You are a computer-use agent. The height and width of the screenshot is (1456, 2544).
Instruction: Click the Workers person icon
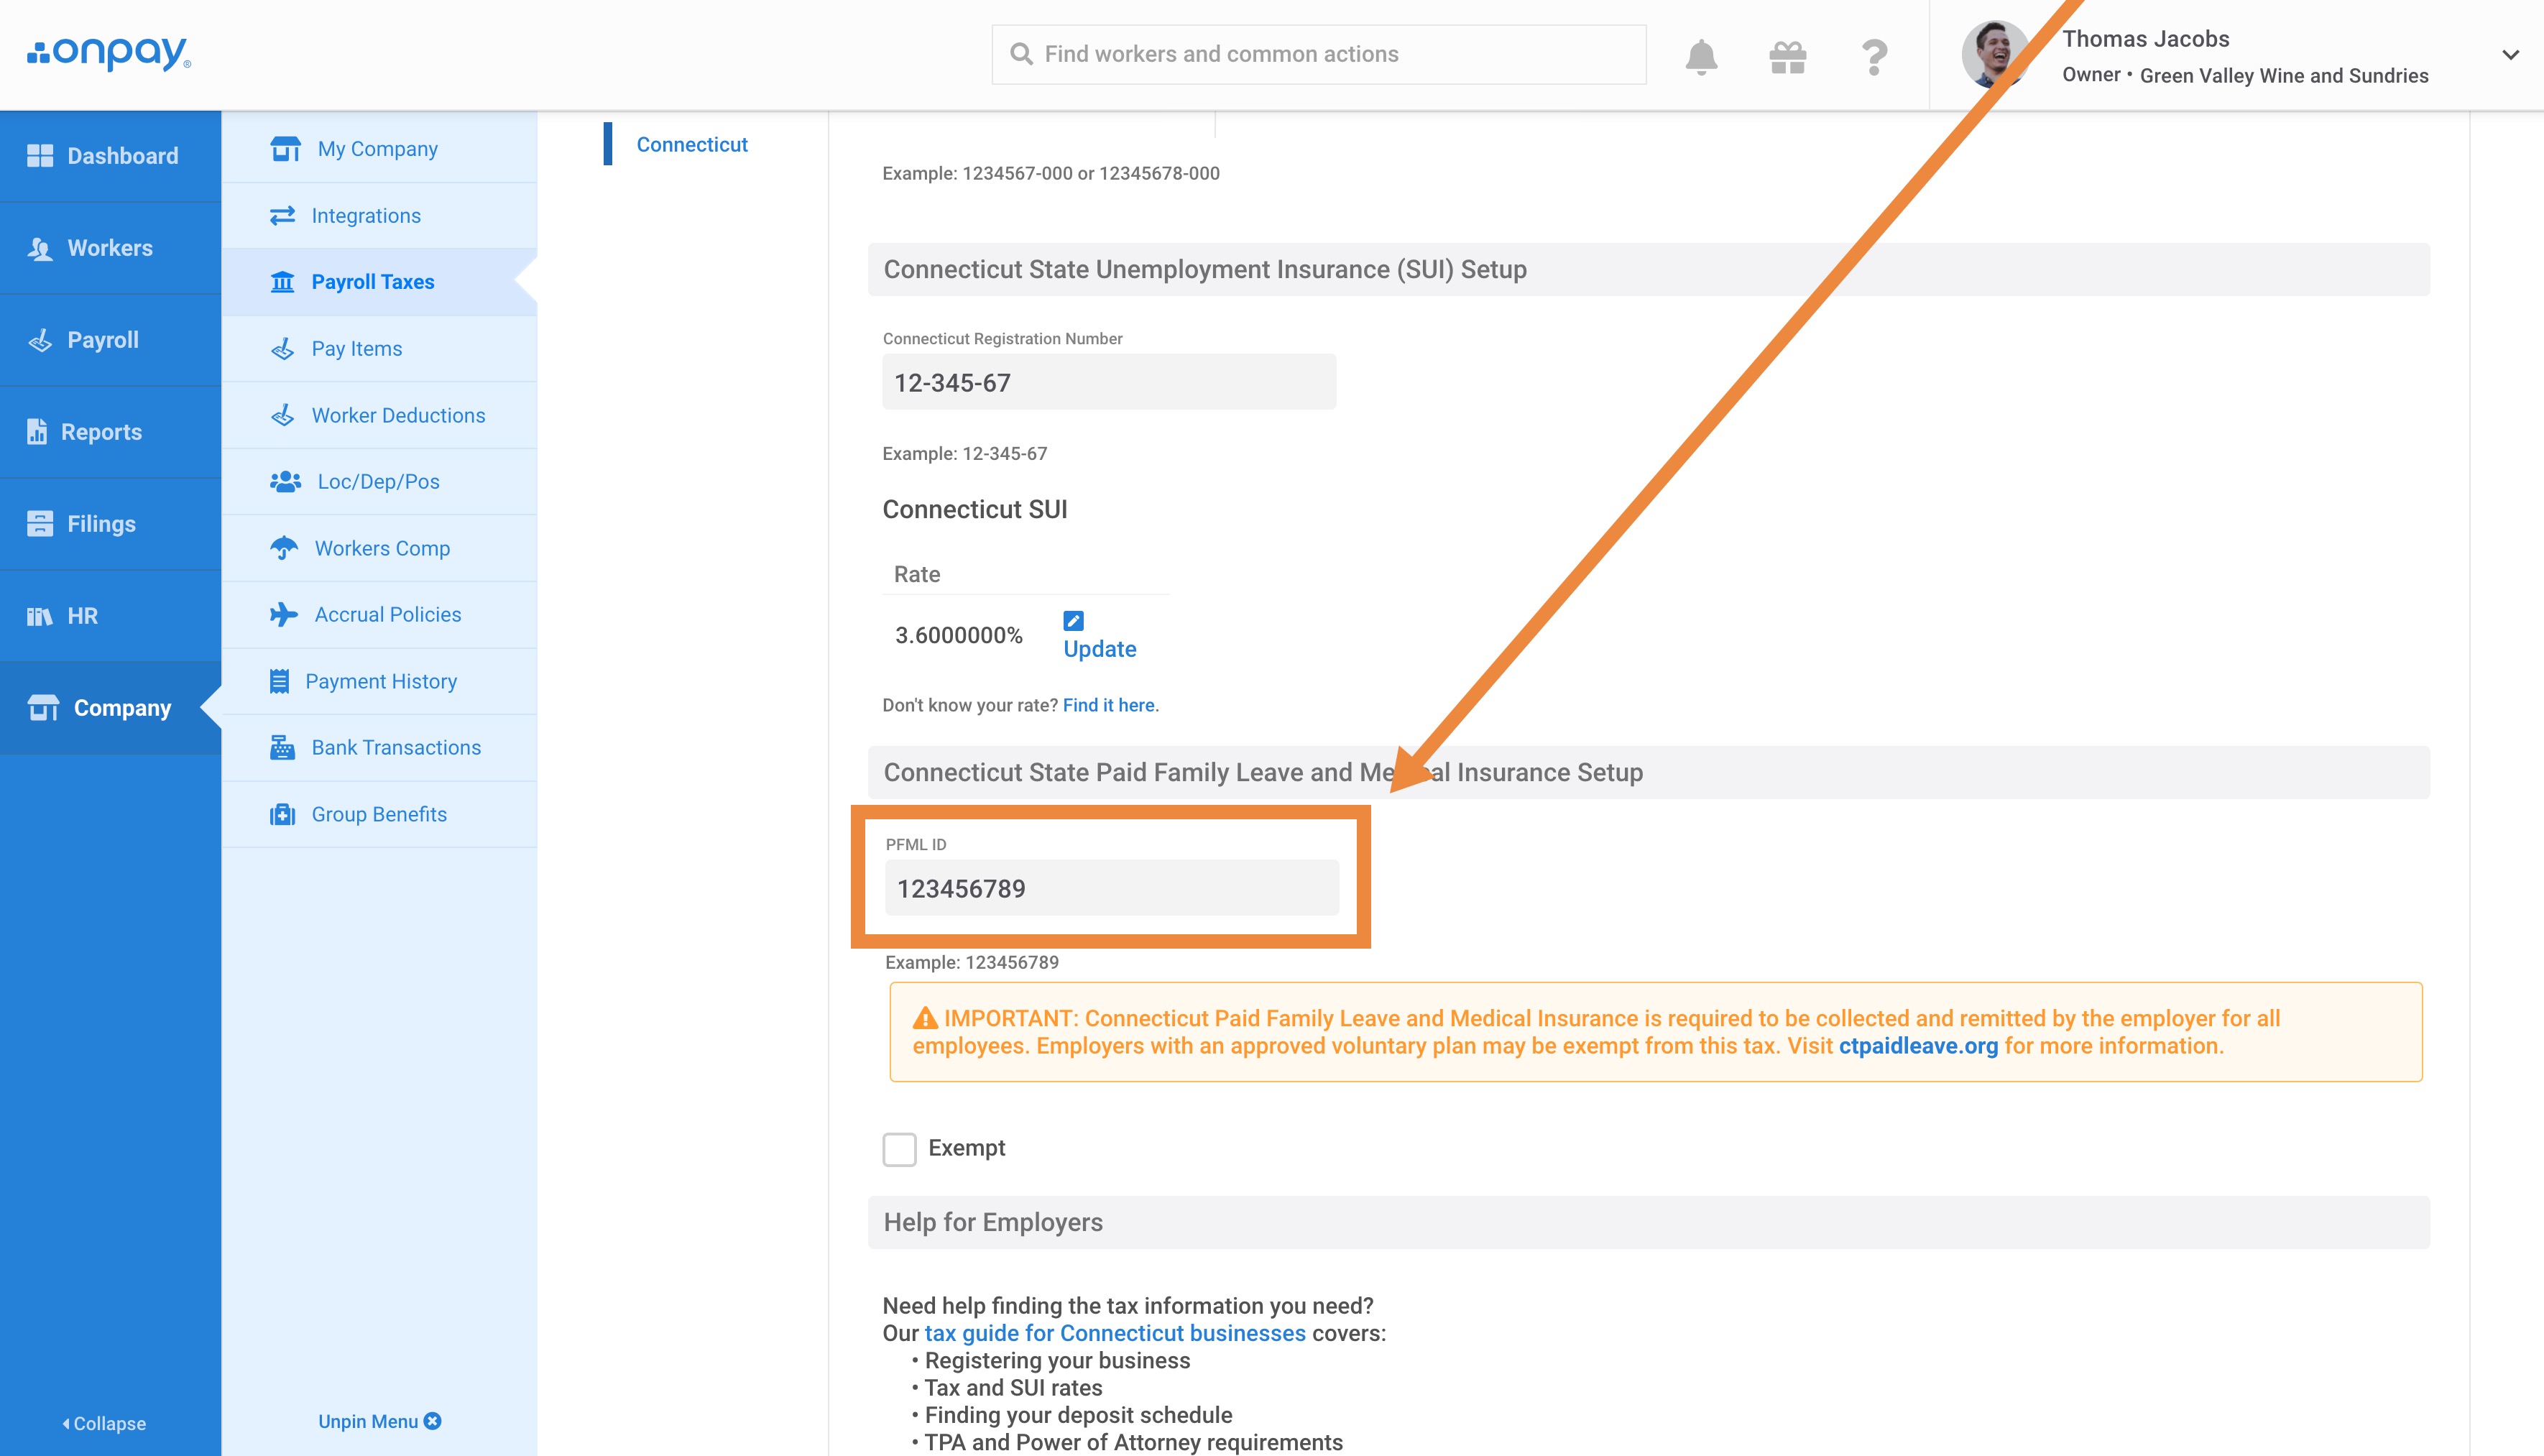point(40,248)
